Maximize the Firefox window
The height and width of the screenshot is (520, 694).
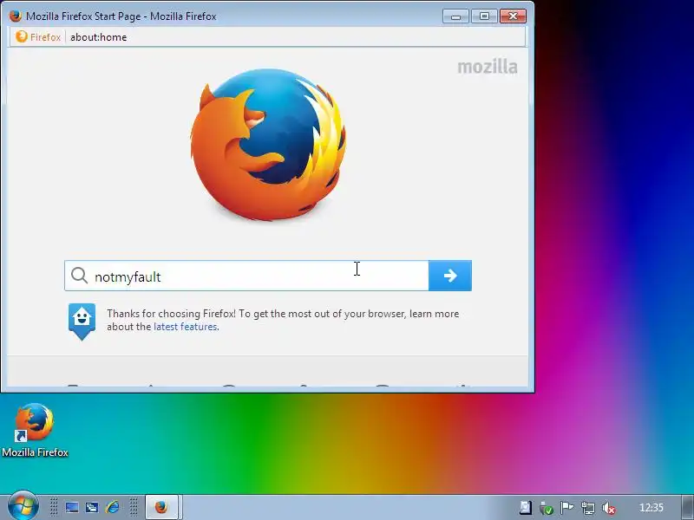[x=484, y=16]
